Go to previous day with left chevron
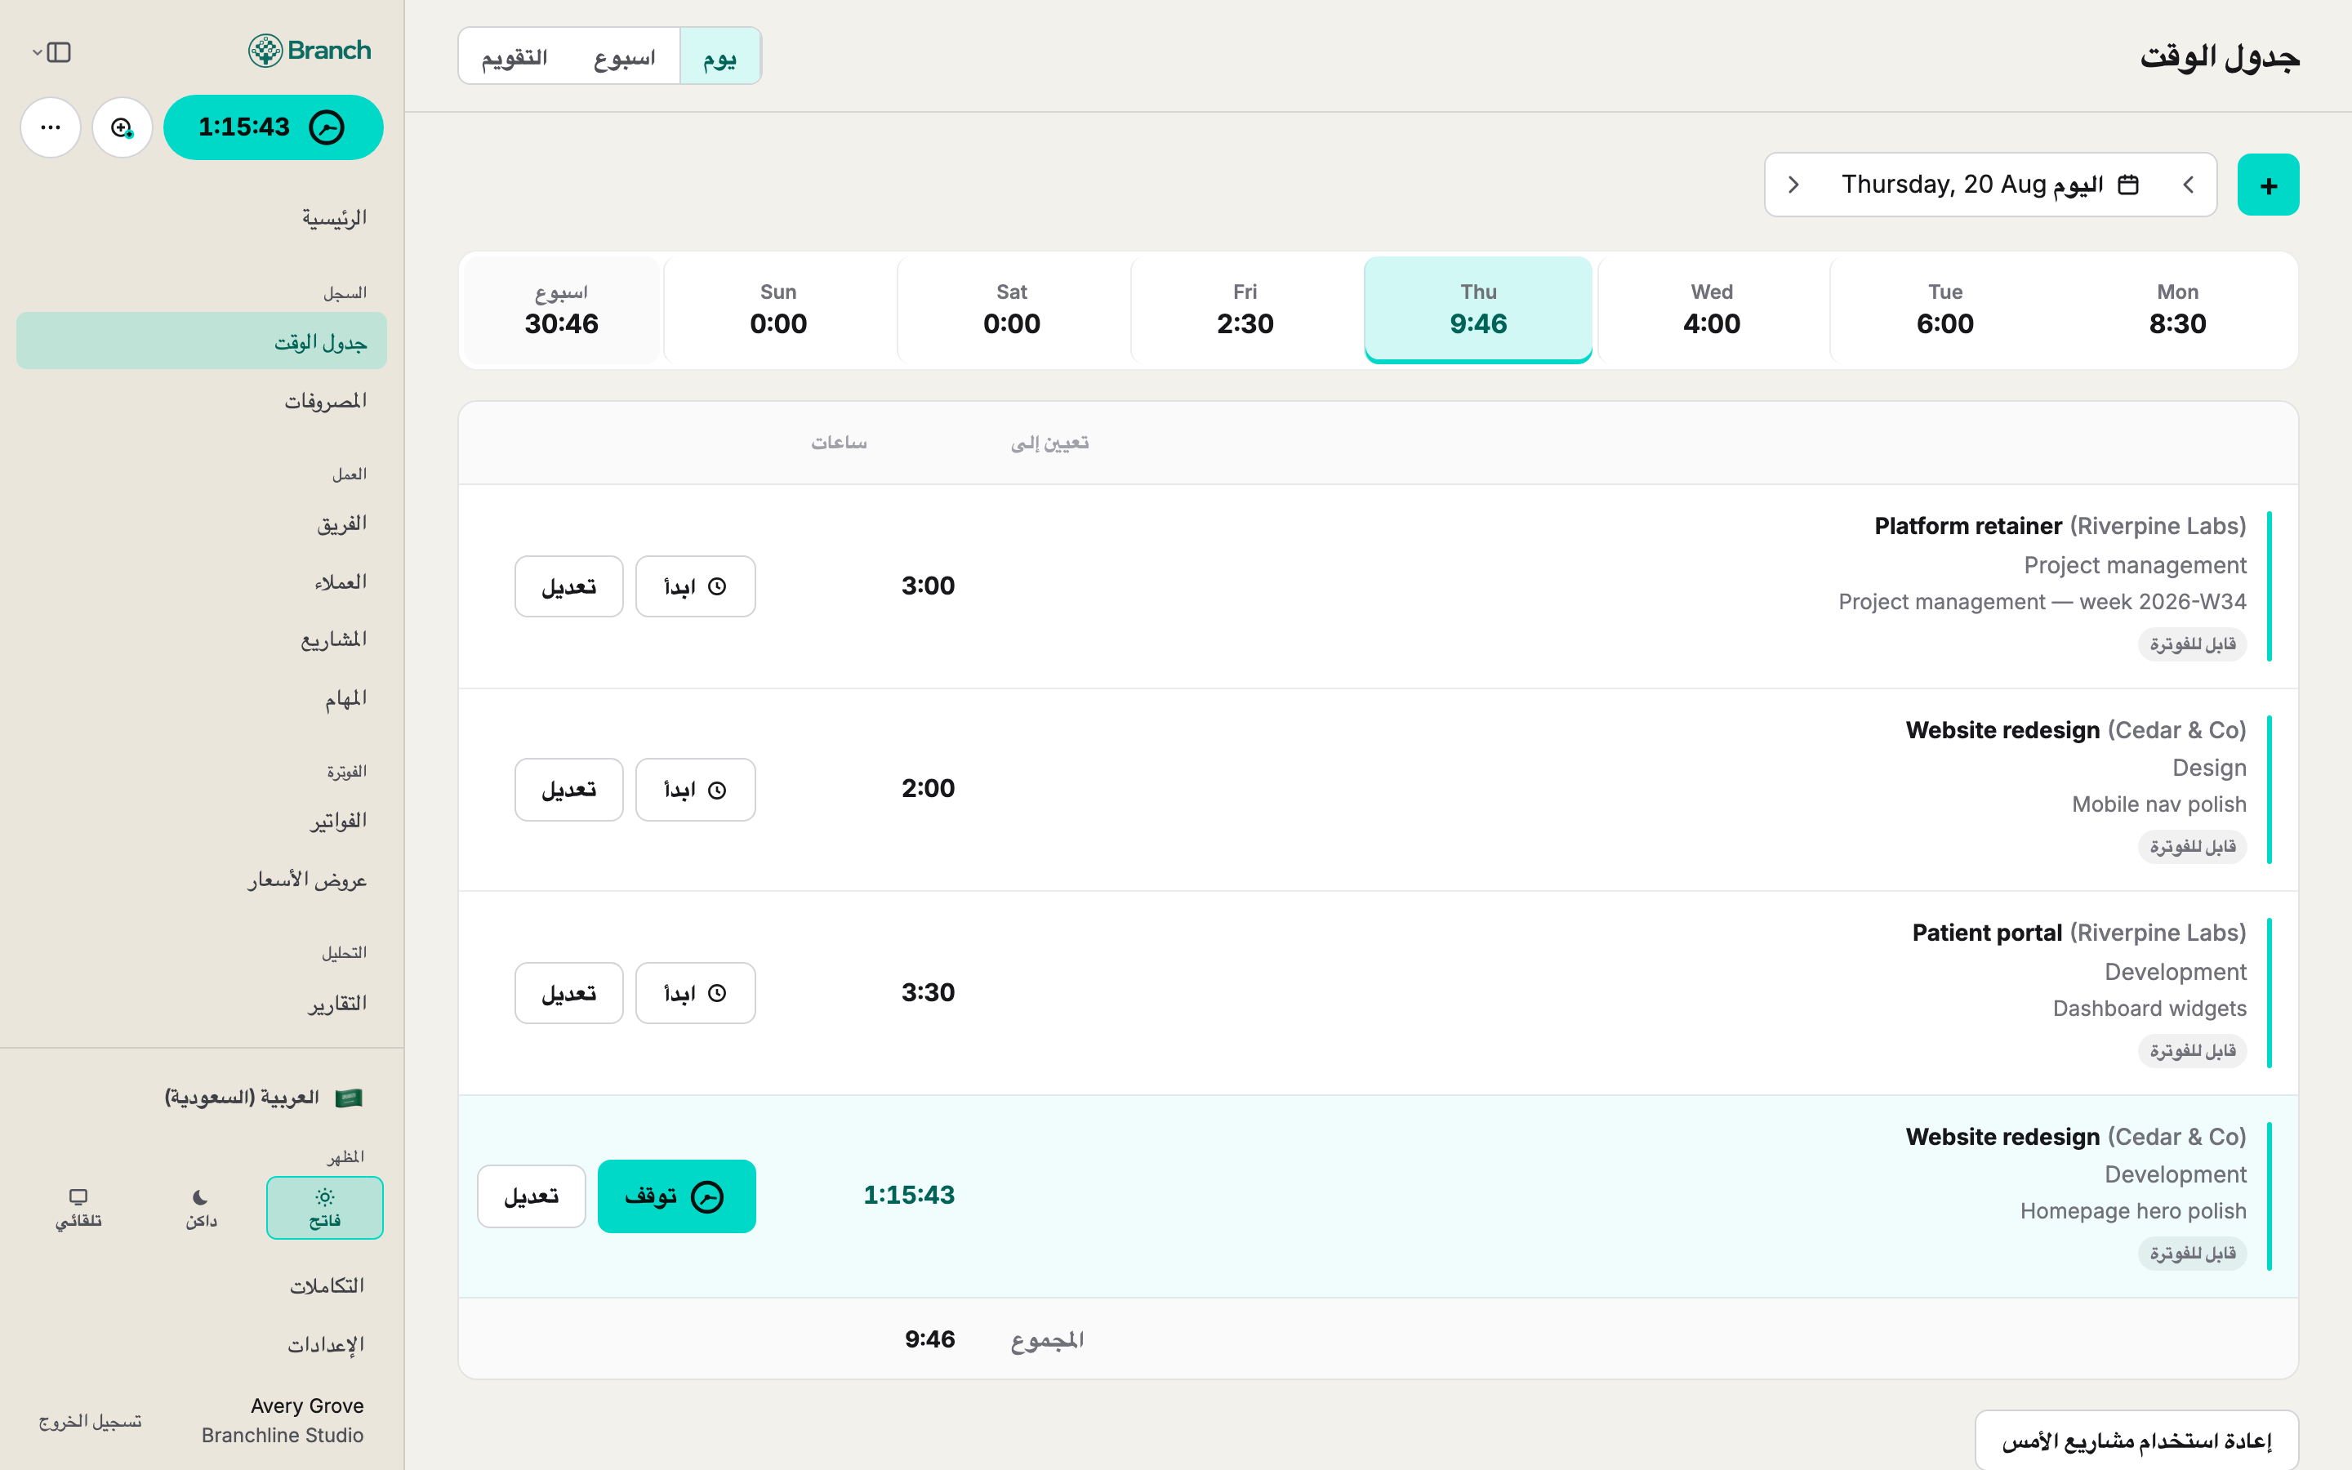This screenshot has height=1470, width=2352. [2188, 185]
